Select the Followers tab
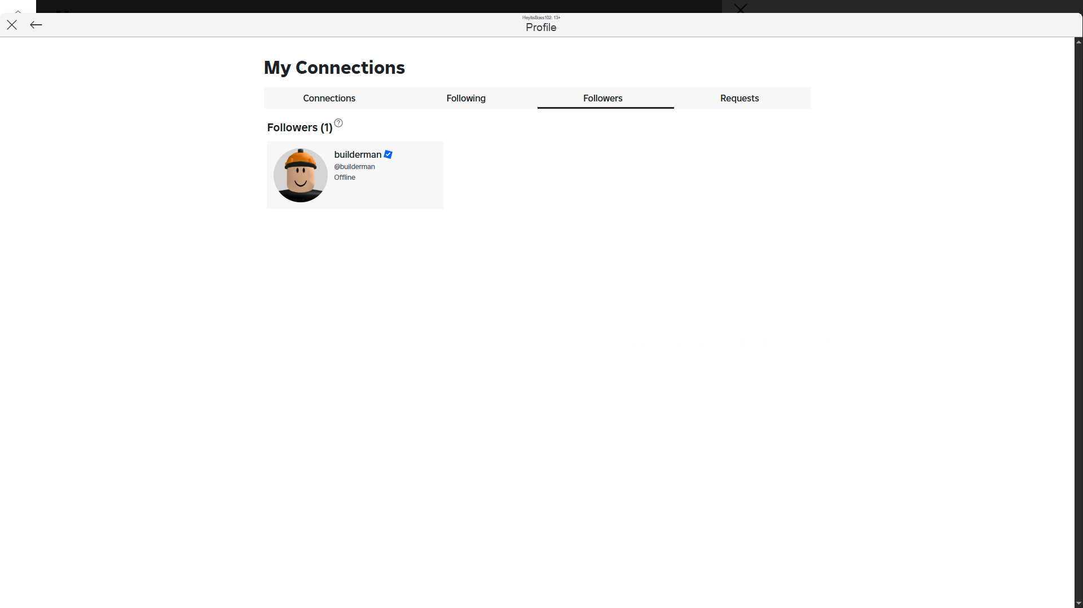This screenshot has width=1083, height=608. pyautogui.click(x=602, y=98)
